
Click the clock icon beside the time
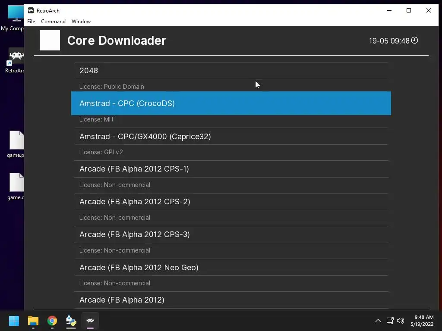414,40
